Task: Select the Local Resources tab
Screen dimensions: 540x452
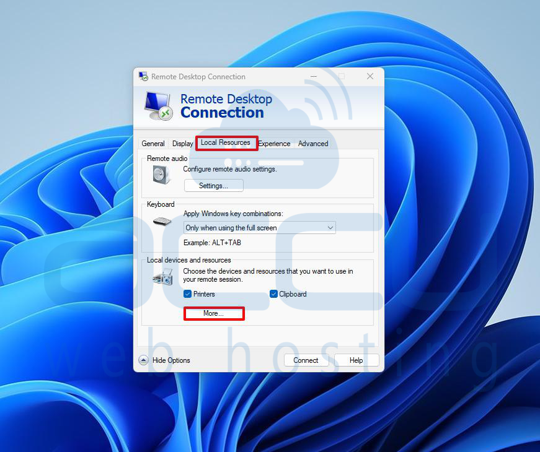Action: (x=226, y=142)
